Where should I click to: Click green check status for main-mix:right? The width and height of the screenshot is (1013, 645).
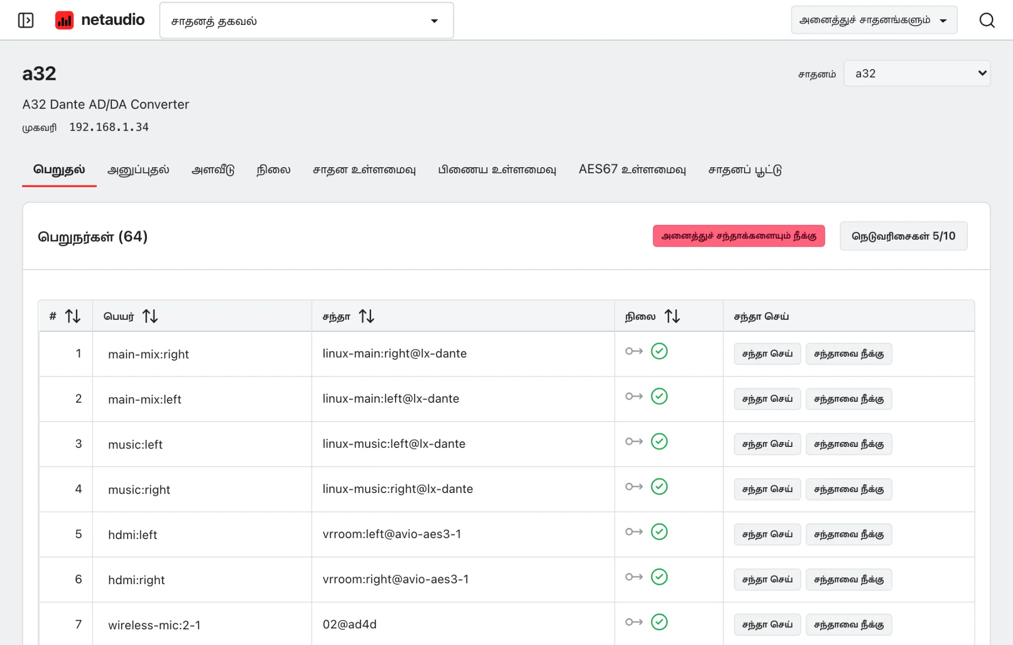tap(659, 351)
